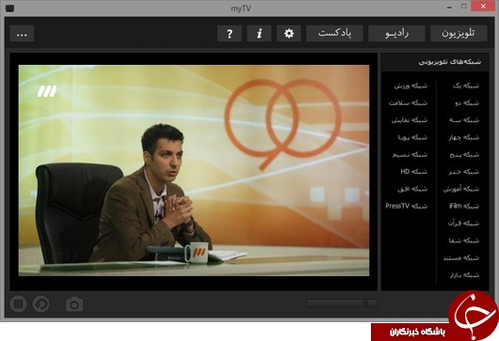This screenshot has height=341, width=499.
Task: Click the three-dots more button
Action: pos(22,33)
